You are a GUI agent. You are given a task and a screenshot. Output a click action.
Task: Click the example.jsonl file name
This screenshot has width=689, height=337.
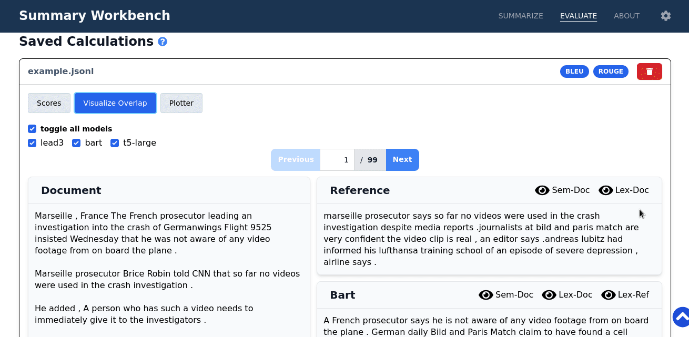61,71
